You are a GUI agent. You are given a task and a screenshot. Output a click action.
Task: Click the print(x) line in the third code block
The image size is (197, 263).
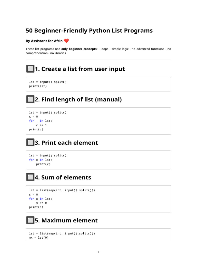point(43,164)
